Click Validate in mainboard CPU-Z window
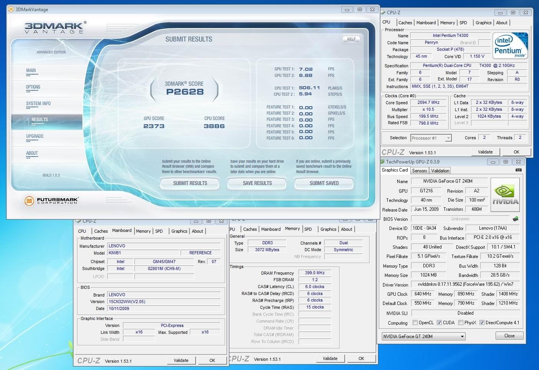This screenshot has width=539, height=370. point(181,360)
